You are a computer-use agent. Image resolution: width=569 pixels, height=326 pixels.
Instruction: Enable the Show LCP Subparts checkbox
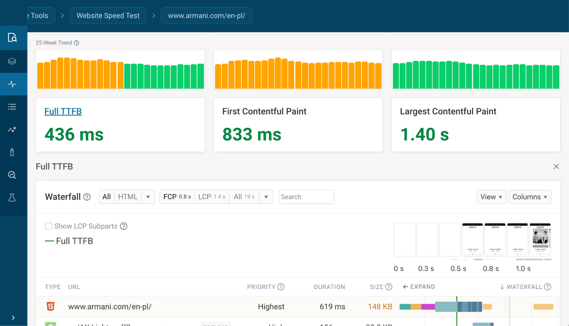[x=49, y=226]
